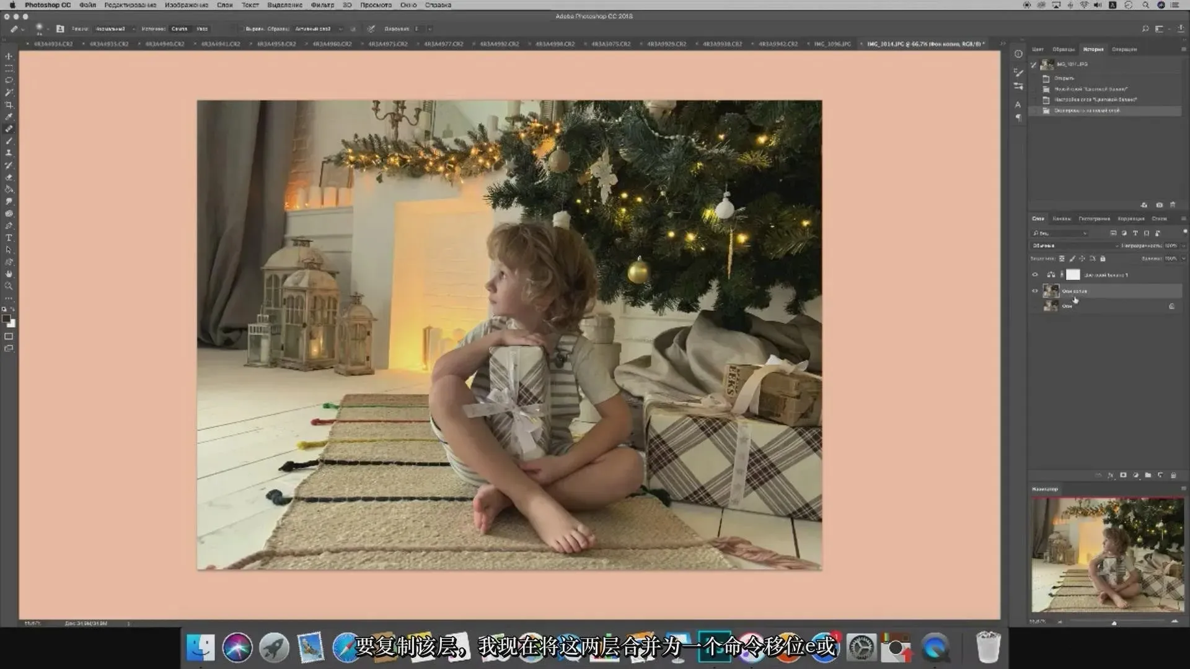Image resolution: width=1190 pixels, height=669 pixels.
Task: Click the foreground color swatch
Action: (6, 318)
